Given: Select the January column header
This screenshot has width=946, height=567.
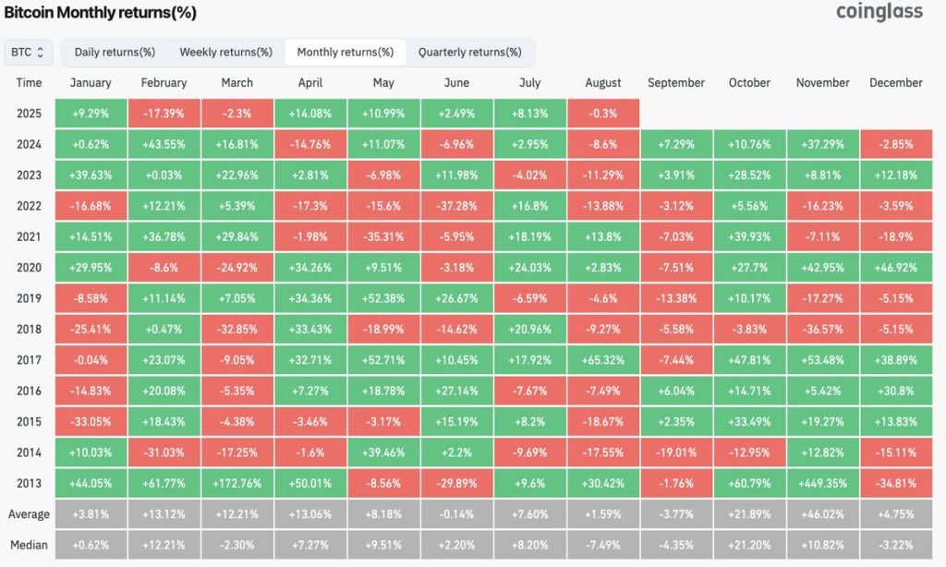Looking at the screenshot, I should (x=90, y=82).
